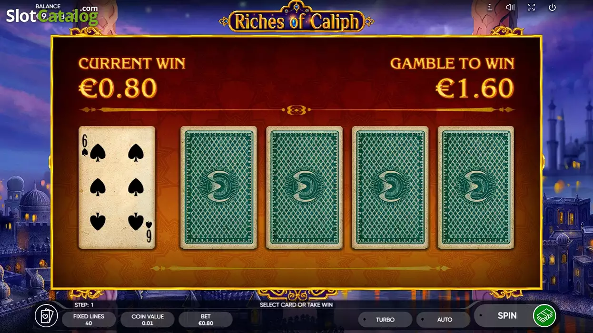Select the first face-down card
593x333 pixels.
218,187
